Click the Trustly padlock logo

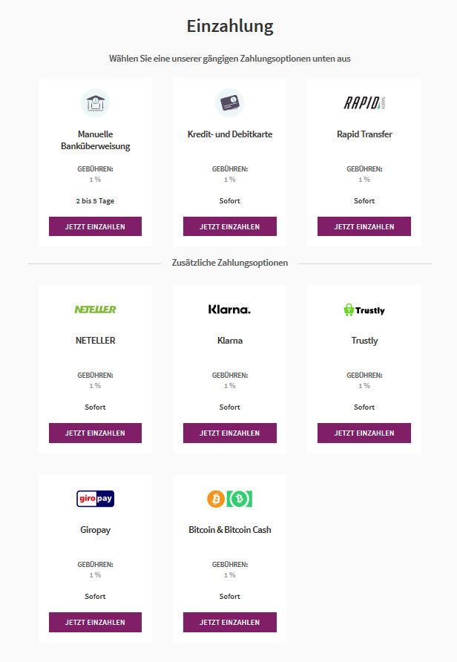[x=364, y=310]
